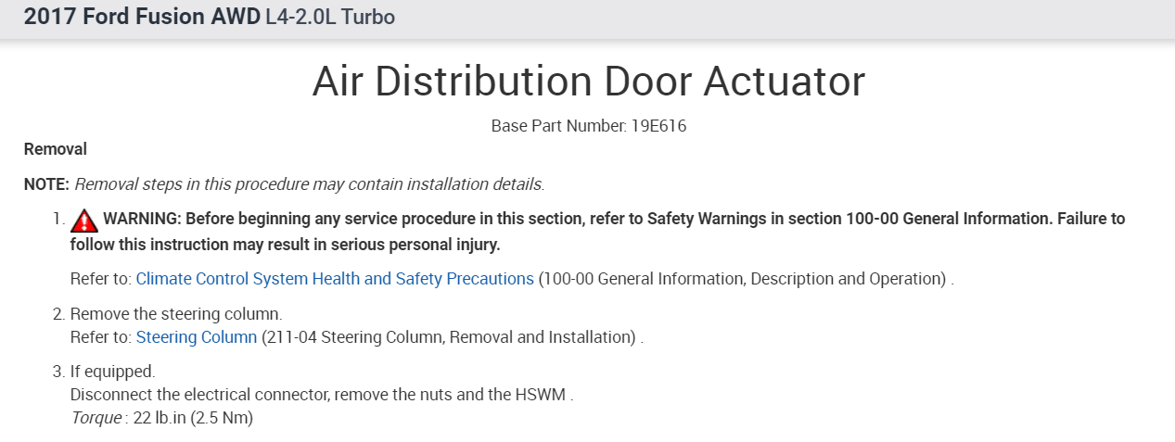This screenshot has width=1175, height=442.
Task: Open the Steering Column procedure link
Action: click(196, 337)
